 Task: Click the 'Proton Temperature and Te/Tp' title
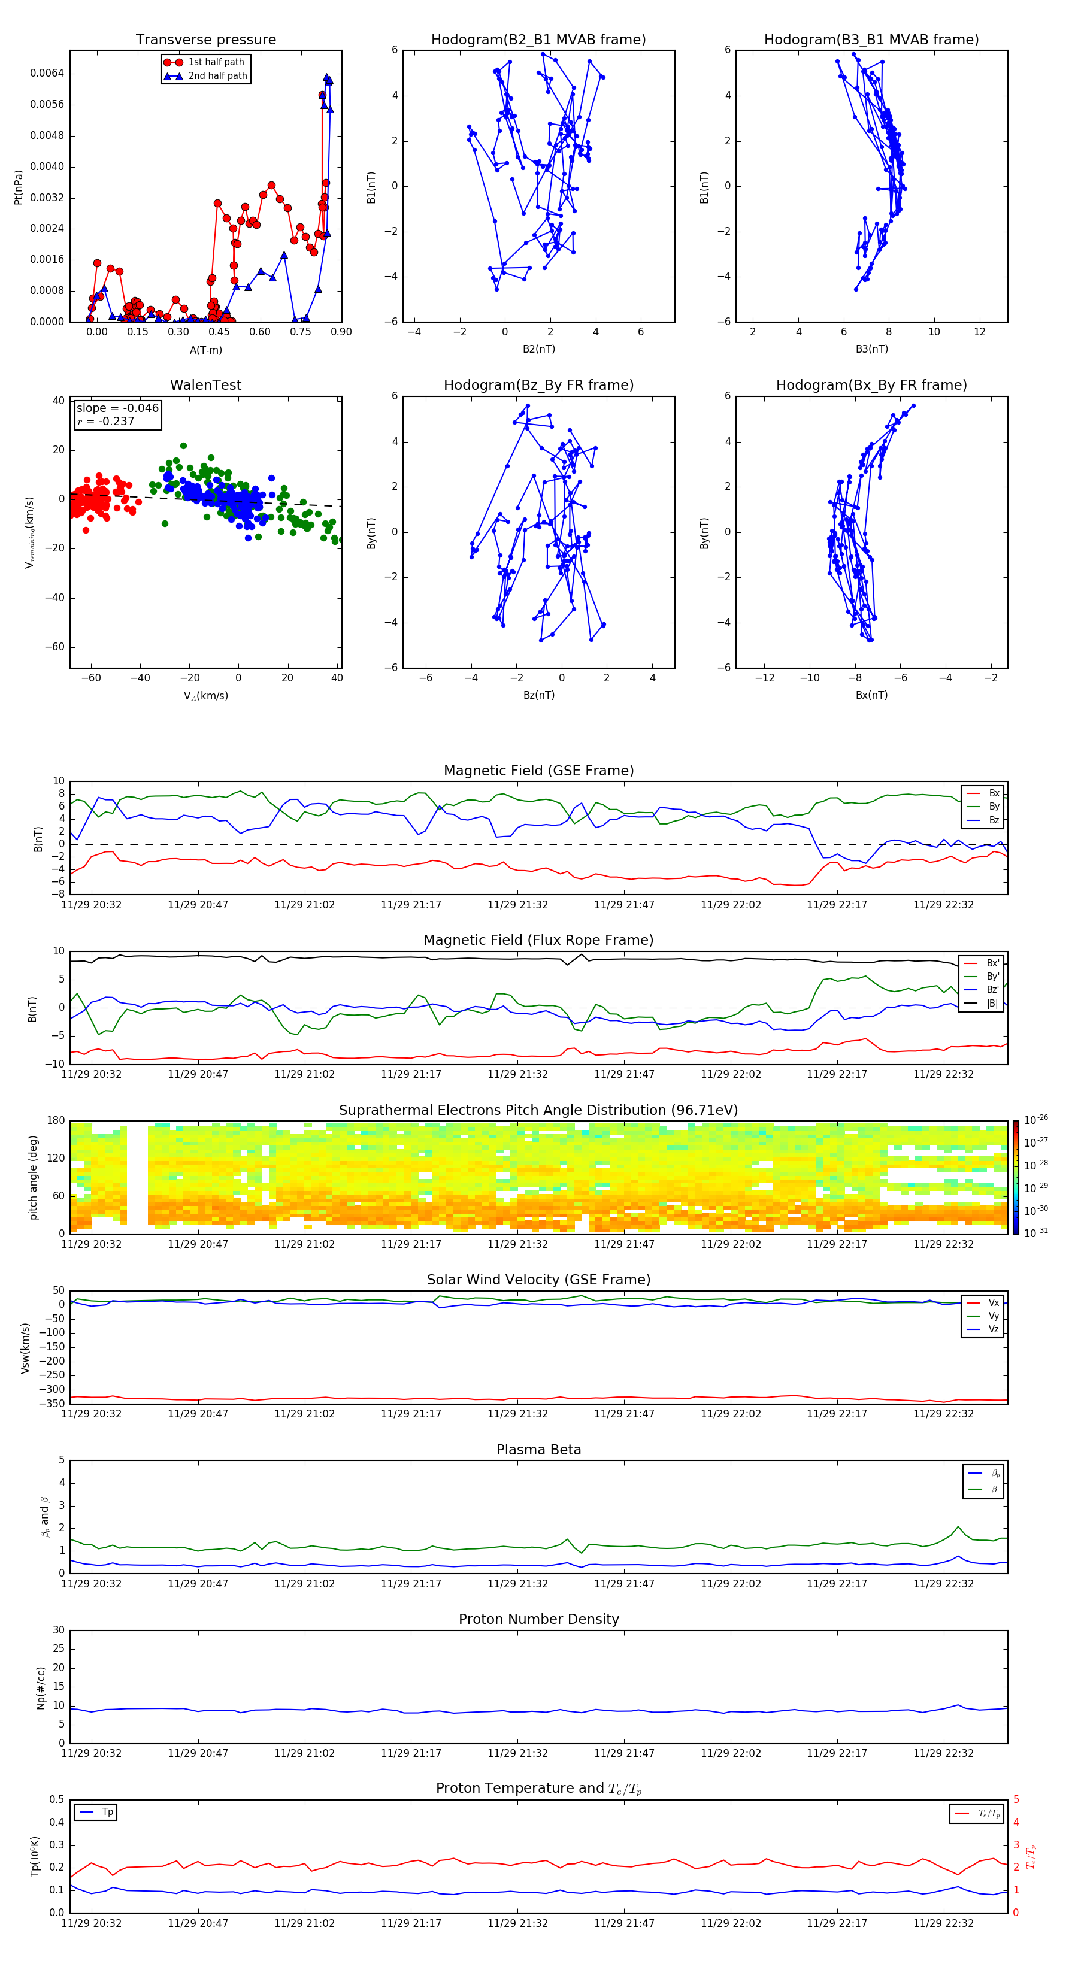coord(538,1789)
